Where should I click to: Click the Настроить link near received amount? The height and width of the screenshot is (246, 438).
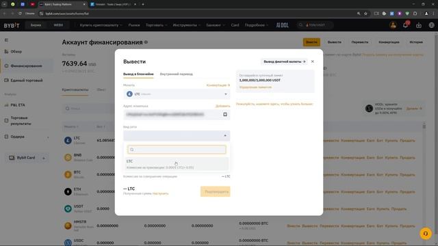(x=160, y=193)
